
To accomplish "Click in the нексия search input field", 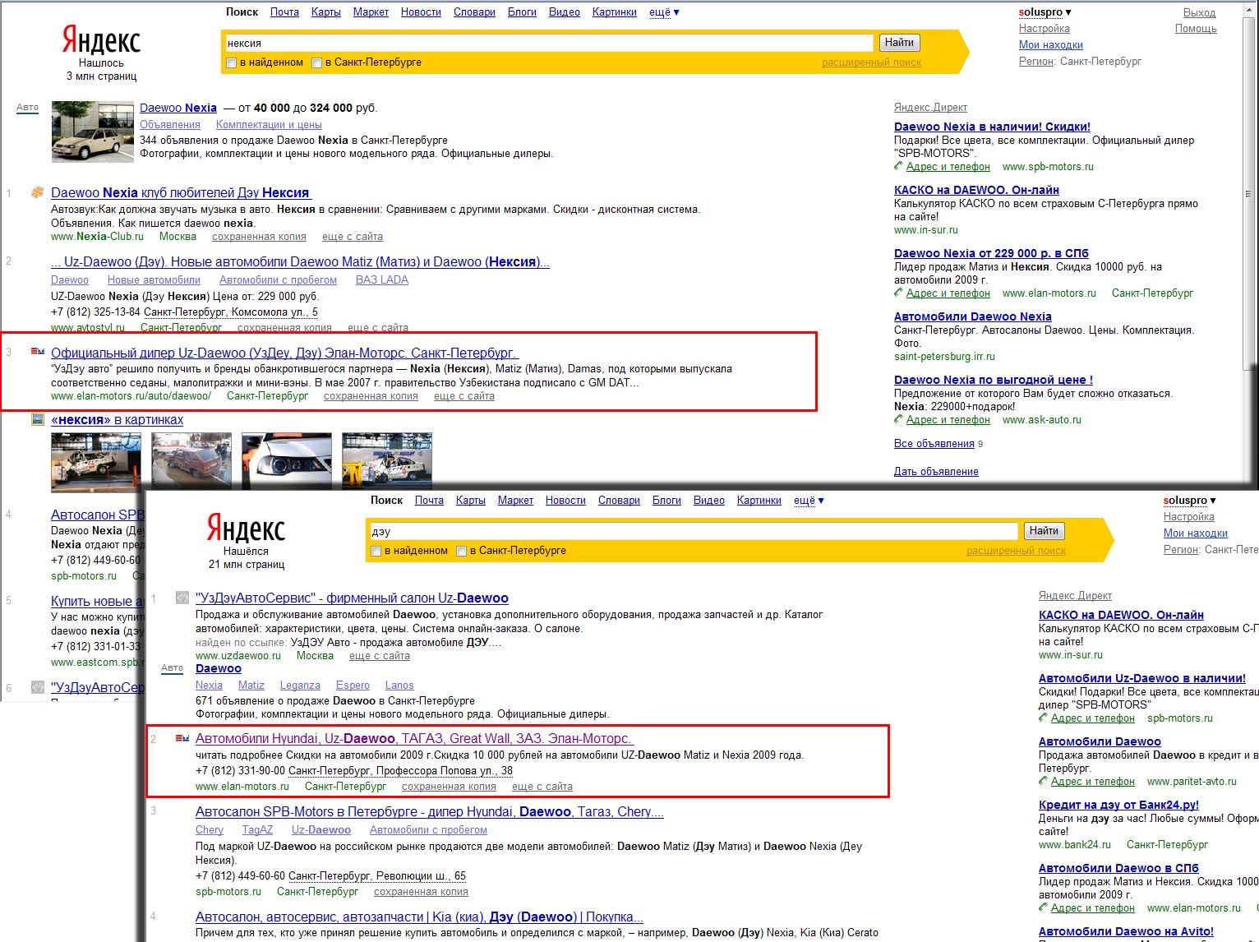I will 548,43.
